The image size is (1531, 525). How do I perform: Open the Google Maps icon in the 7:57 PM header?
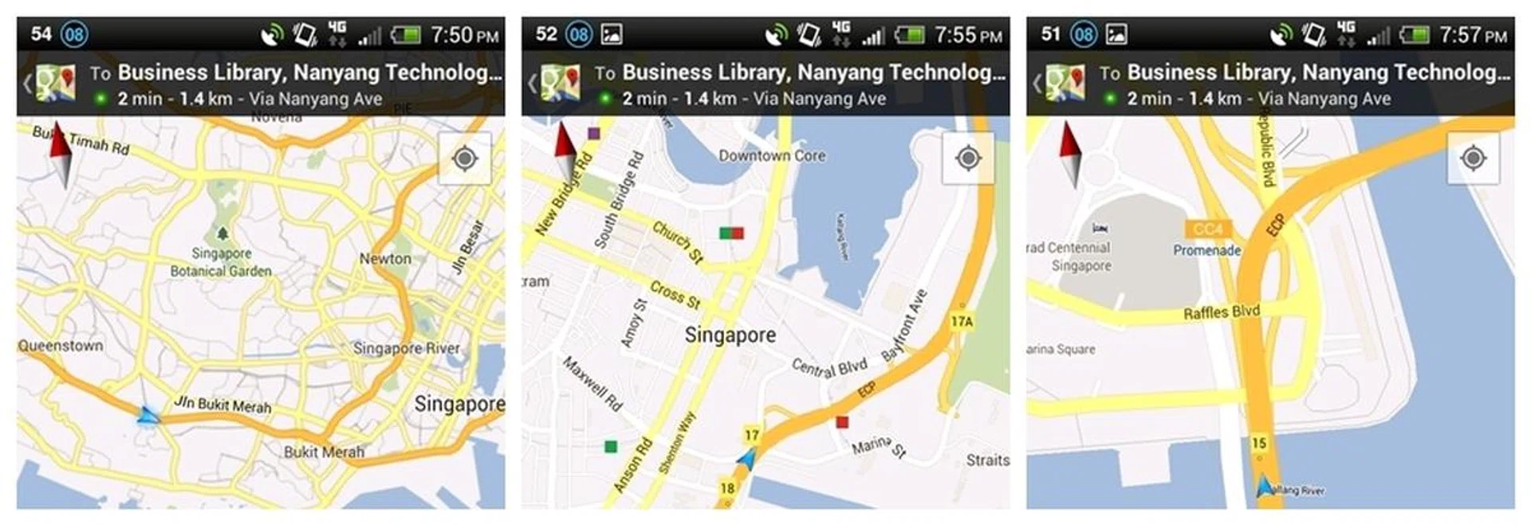[1066, 83]
